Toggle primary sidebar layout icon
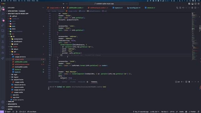201x113 pixels. [189, 4]
